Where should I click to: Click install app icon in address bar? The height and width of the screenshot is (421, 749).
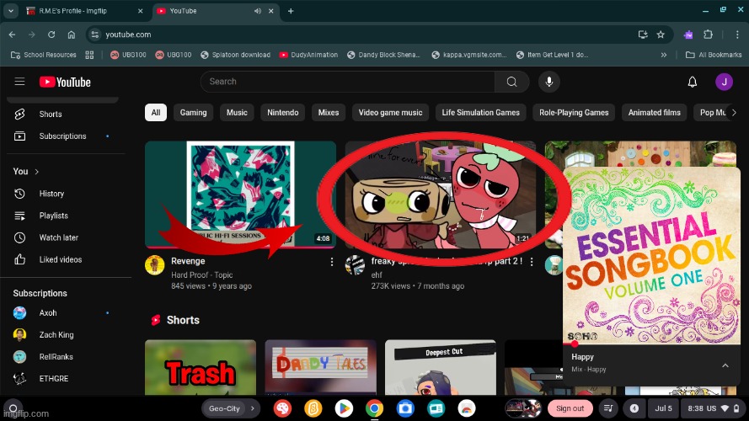pos(643,35)
